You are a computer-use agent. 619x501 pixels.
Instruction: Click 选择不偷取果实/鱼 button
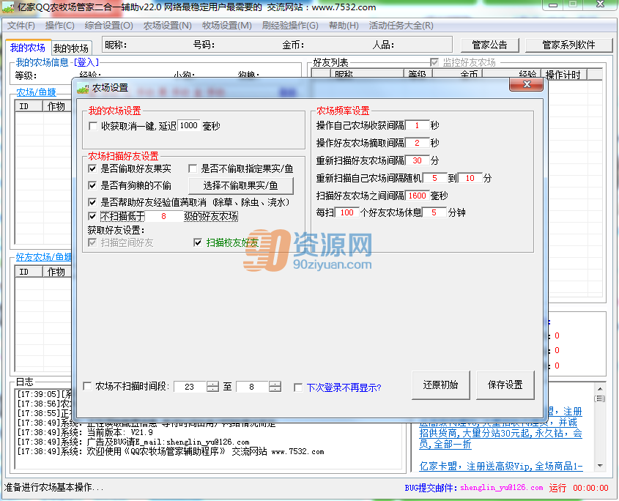(241, 185)
